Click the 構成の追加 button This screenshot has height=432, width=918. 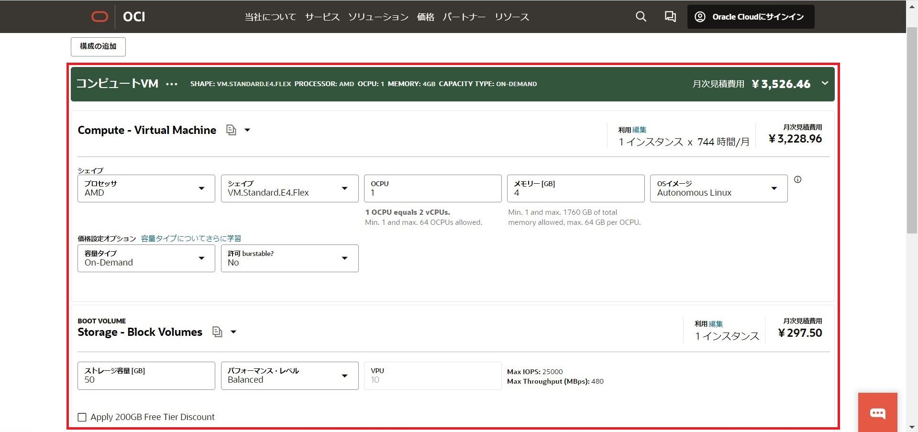[98, 46]
